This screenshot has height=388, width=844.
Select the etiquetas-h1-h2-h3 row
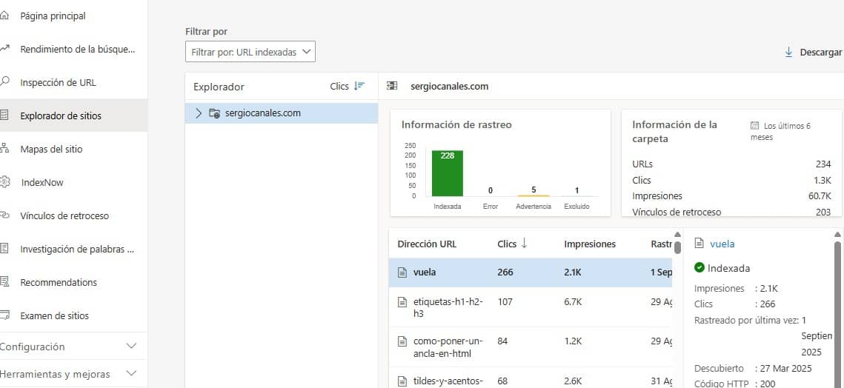pyautogui.click(x=531, y=307)
